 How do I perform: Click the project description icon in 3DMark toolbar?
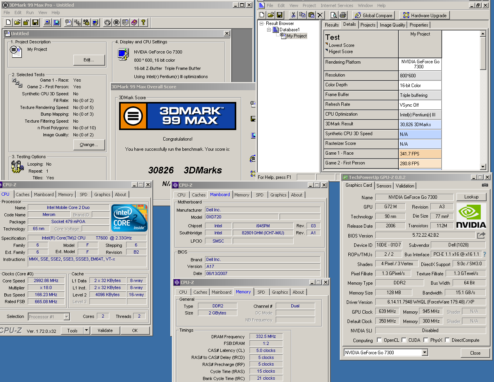point(68,22)
